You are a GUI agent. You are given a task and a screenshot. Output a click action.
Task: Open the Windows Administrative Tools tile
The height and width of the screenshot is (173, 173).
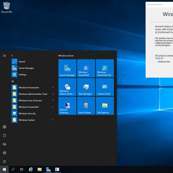pos(67,87)
